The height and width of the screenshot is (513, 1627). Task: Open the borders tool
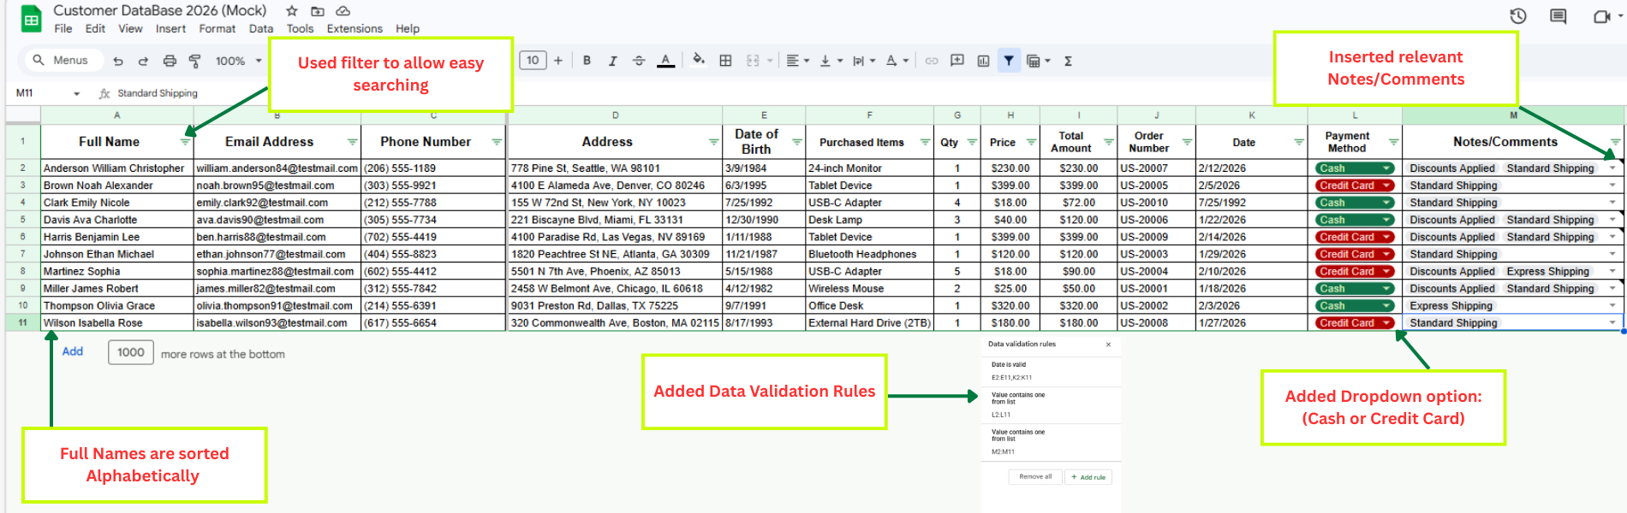coord(725,61)
